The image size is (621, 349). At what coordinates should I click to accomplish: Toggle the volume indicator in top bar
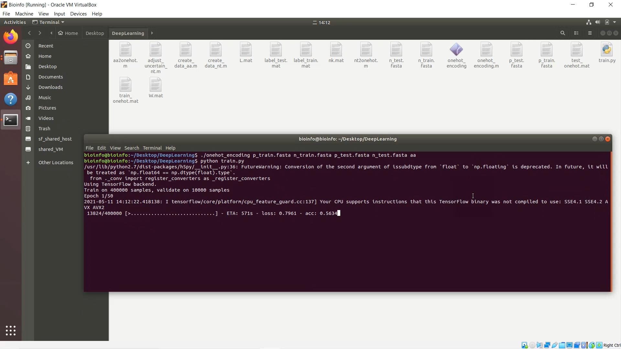pyautogui.click(x=598, y=22)
